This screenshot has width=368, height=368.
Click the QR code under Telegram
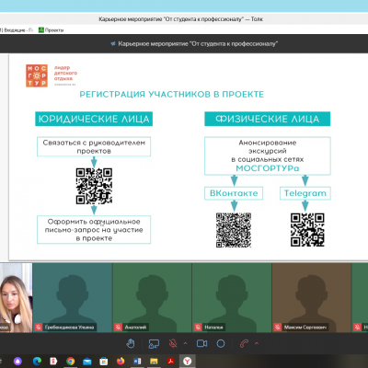[x=307, y=230]
